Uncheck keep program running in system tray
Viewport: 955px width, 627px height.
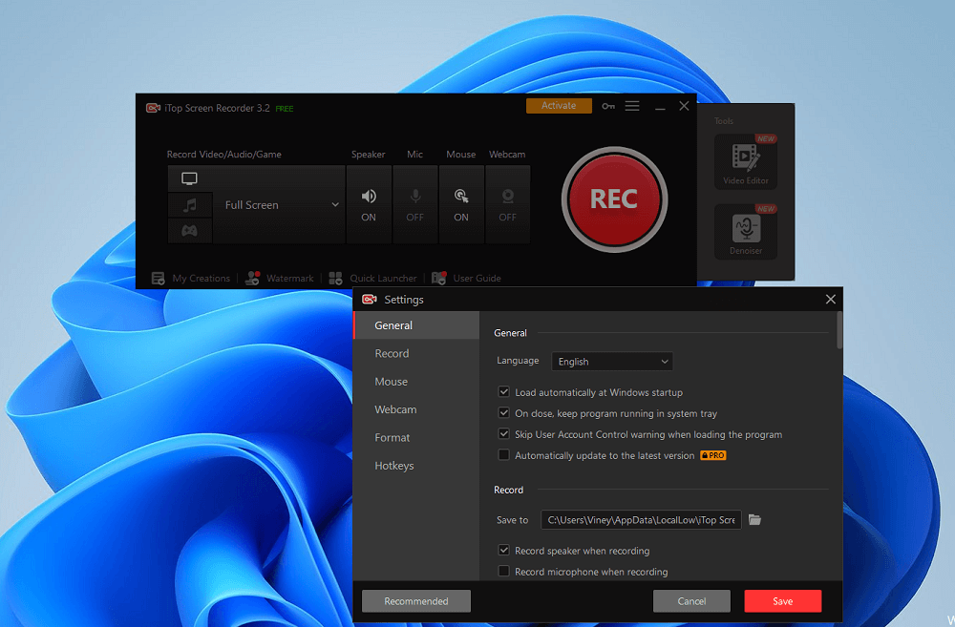coord(503,412)
